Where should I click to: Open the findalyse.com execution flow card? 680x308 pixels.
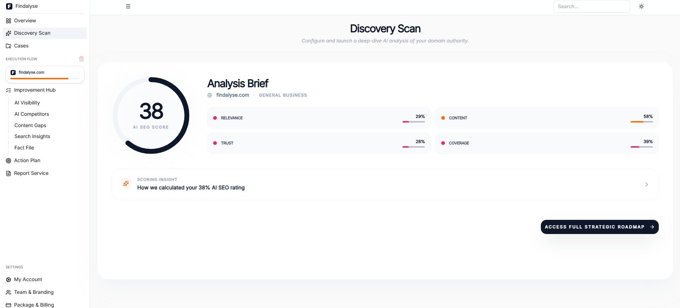(x=45, y=74)
